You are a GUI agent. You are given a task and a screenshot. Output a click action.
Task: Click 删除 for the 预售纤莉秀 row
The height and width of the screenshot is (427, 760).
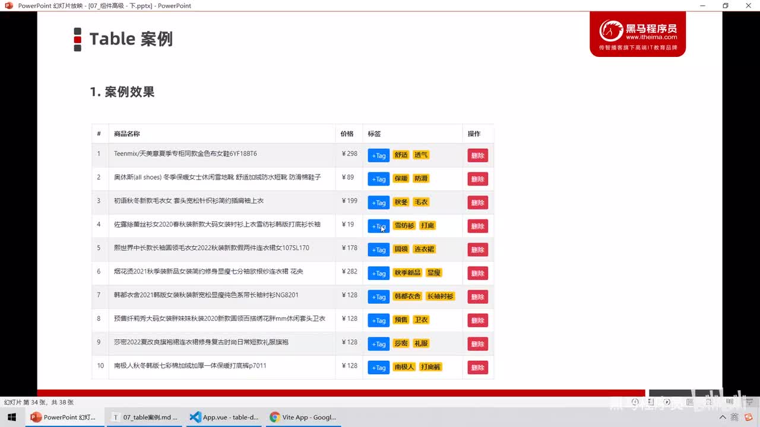(477, 320)
